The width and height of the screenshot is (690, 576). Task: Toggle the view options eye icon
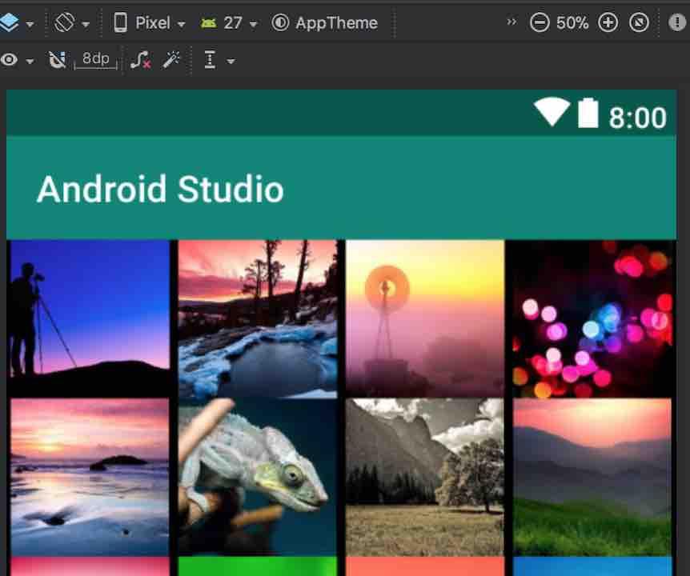[x=9, y=60]
